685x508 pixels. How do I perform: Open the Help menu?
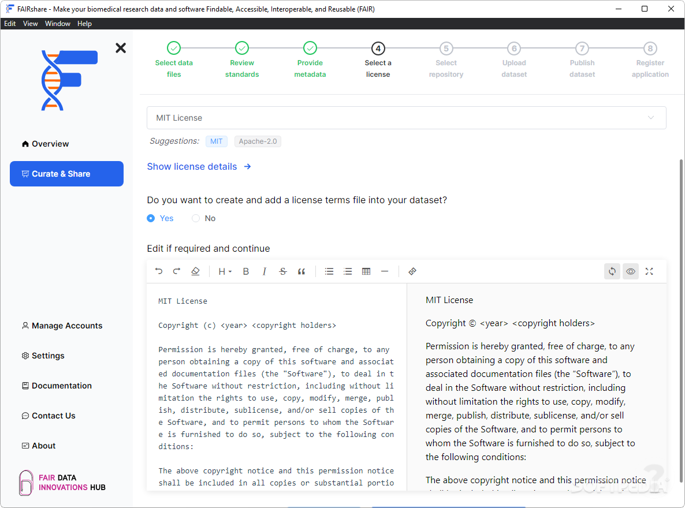[x=84, y=24]
